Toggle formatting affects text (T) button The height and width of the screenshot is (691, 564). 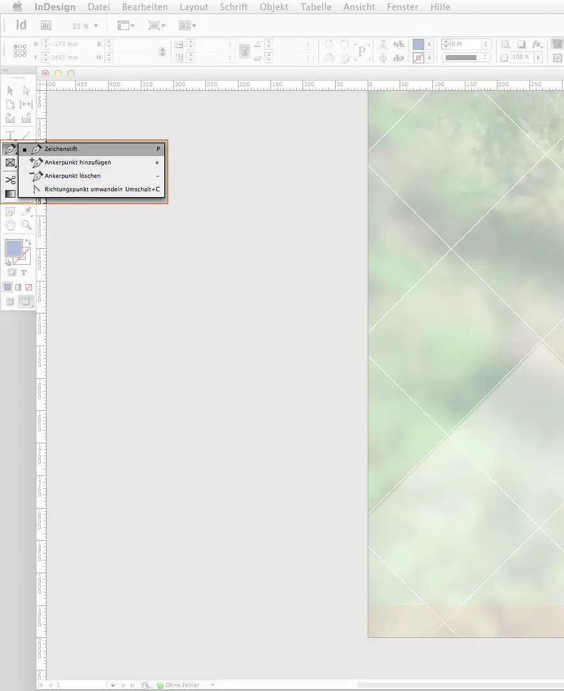[24, 273]
